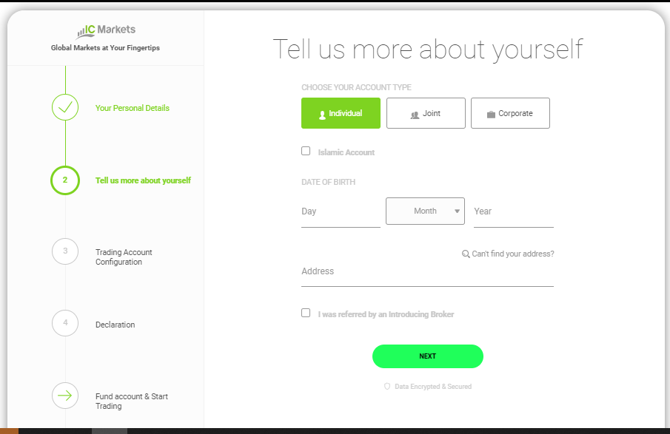The width and height of the screenshot is (670, 434).
Task: Select the Joint account type
Action: [426, 113]
